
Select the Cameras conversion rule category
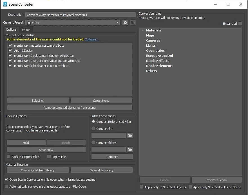pyautogui.click(x=153, y=40)
